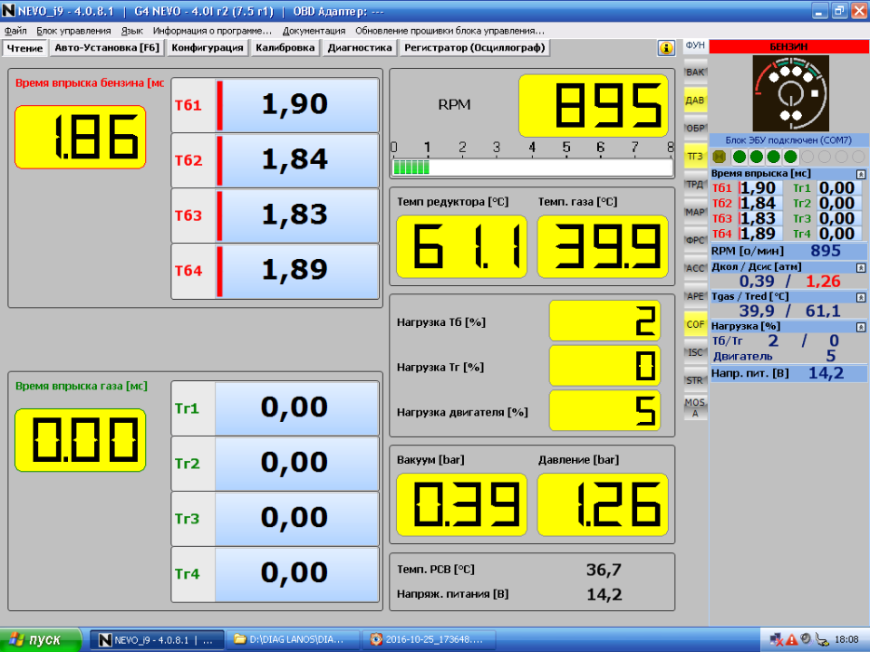Collapse the Нагрузка [%] side section
The width and height of the screenshot is (870, 652).
[861, 326]
